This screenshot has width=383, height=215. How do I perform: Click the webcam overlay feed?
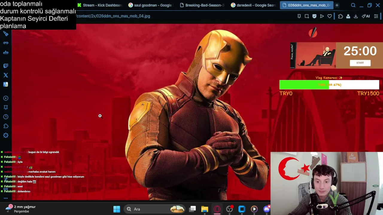click(327, 183)
